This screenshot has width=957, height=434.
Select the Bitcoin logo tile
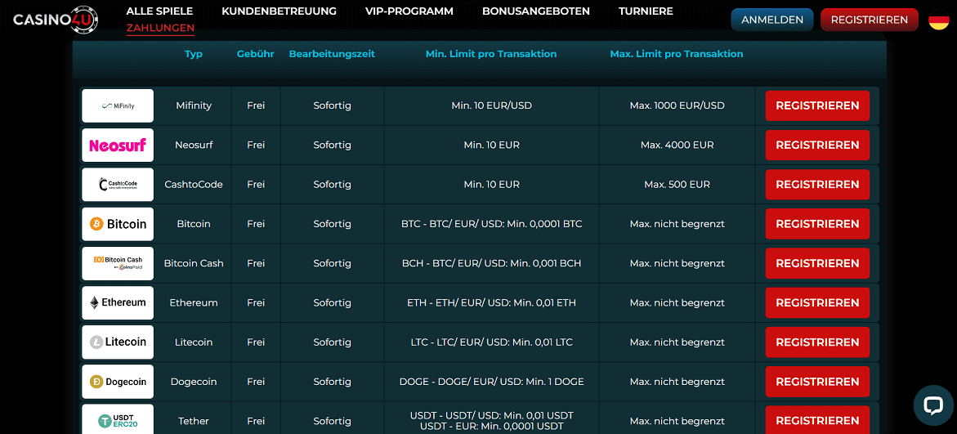118,224
